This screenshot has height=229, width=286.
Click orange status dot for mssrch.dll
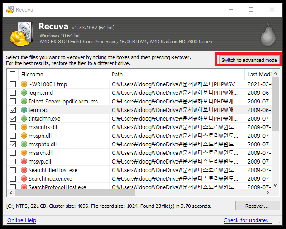point(24,153)
